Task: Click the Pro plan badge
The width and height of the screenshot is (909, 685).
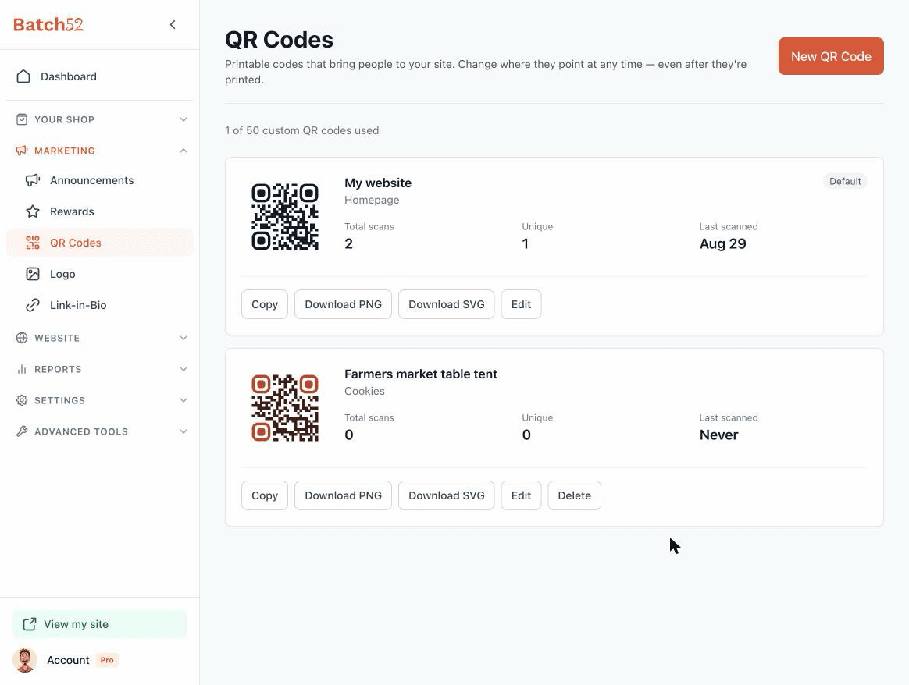Action: [x=107, y=660]
